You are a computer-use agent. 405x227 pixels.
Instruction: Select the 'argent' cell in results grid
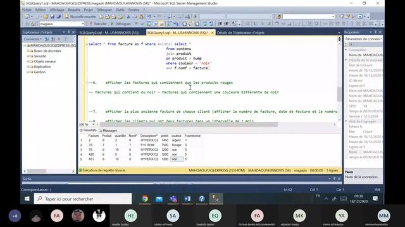tap(177, 141)
